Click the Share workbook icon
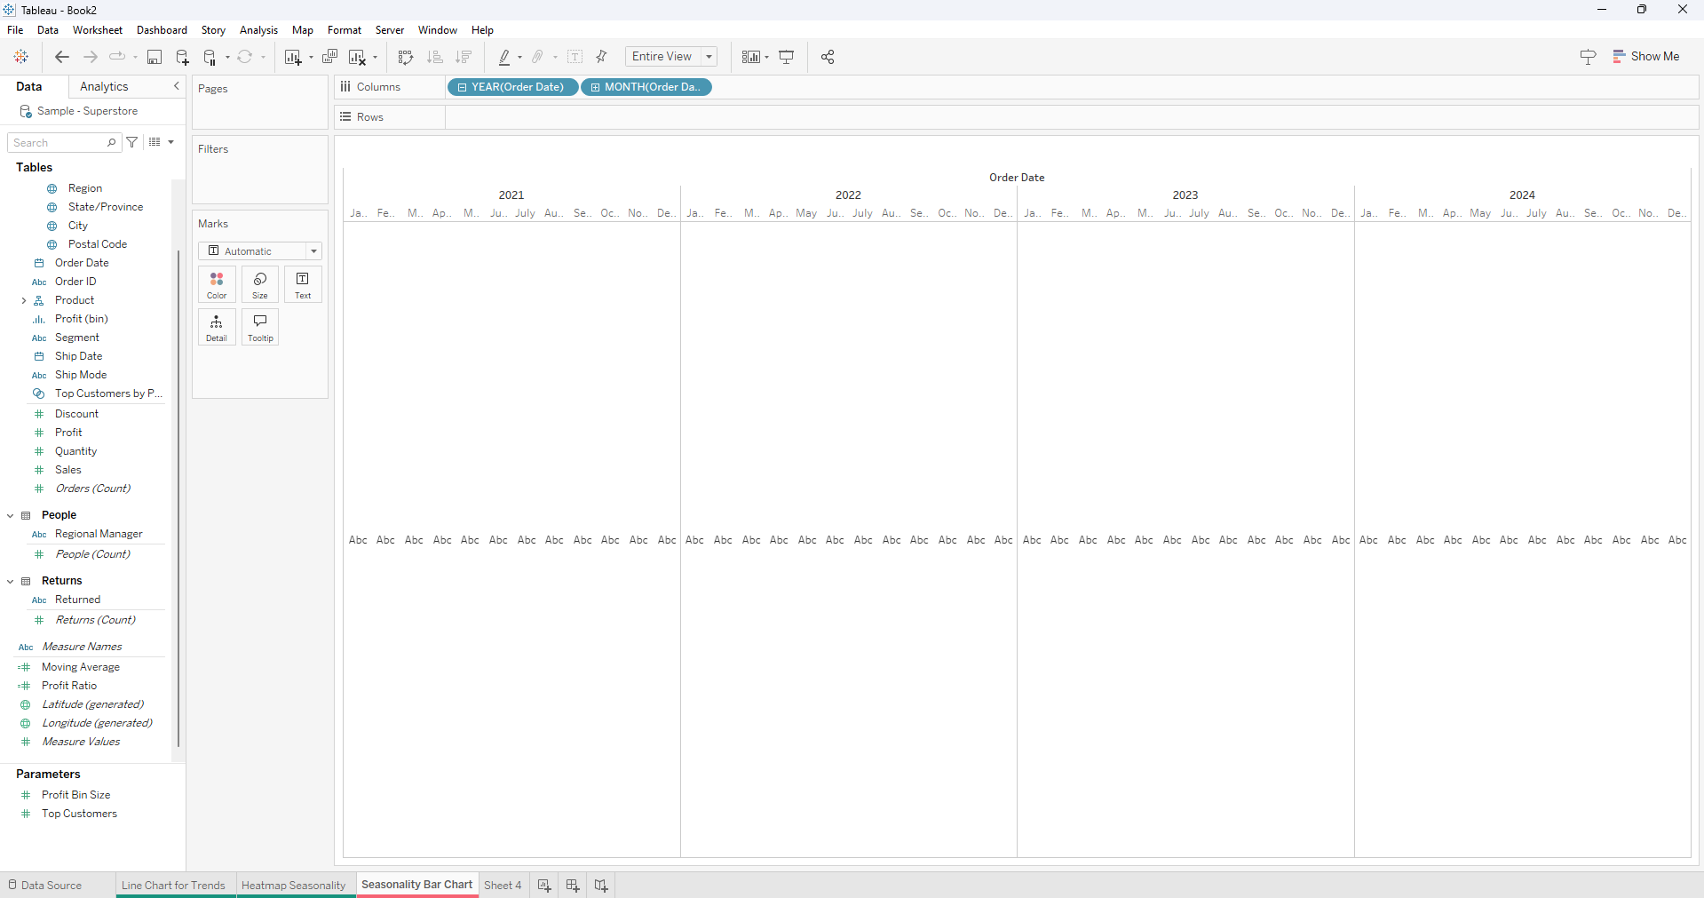This screenshot has height=898, width=1704. click(828, 57)
